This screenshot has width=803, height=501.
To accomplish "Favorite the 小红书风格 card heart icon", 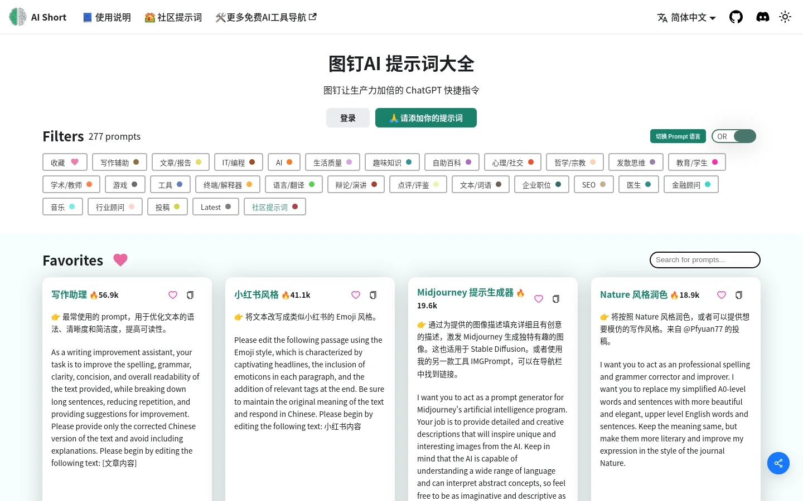I will [x=356, y=295].
